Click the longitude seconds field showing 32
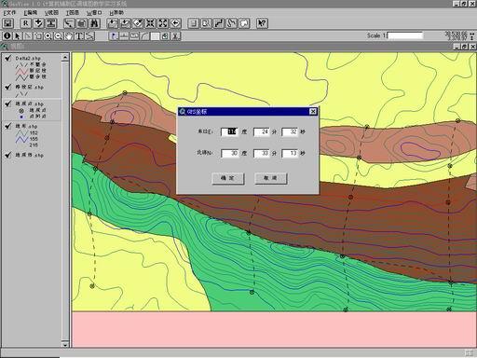 (x=290, y=131)
